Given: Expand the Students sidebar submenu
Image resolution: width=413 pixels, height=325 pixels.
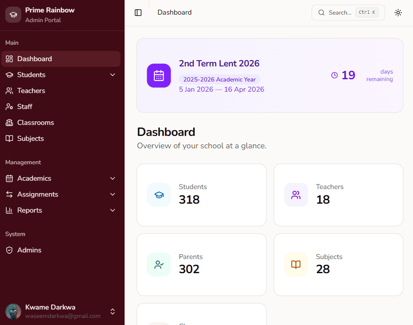Looking at the screenshot, I should [x=113, y=75].
